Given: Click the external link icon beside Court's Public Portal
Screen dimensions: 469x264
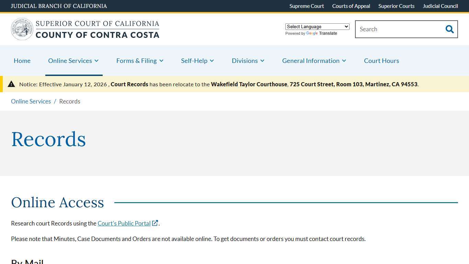Looking at the screenshot, I should point(155,223).
